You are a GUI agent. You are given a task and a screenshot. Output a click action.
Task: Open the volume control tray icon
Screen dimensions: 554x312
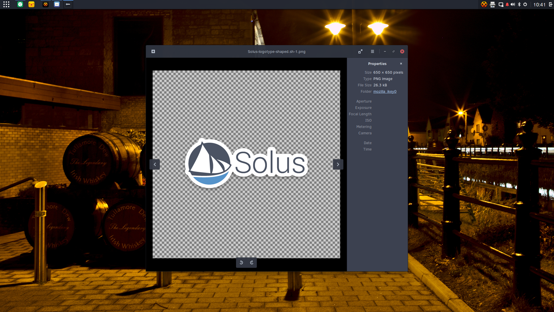[x=513, y=4]
